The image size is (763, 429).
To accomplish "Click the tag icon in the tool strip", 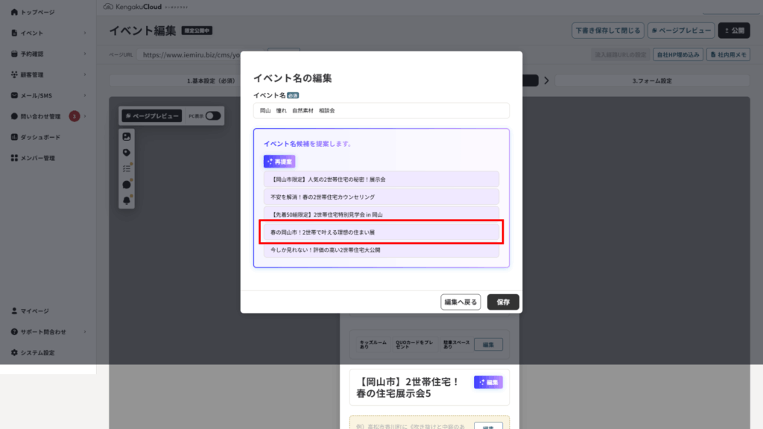I will pos(127,153).
